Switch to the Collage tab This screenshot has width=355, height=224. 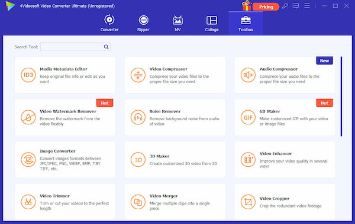pyautogui.click(x=212, y=23)
